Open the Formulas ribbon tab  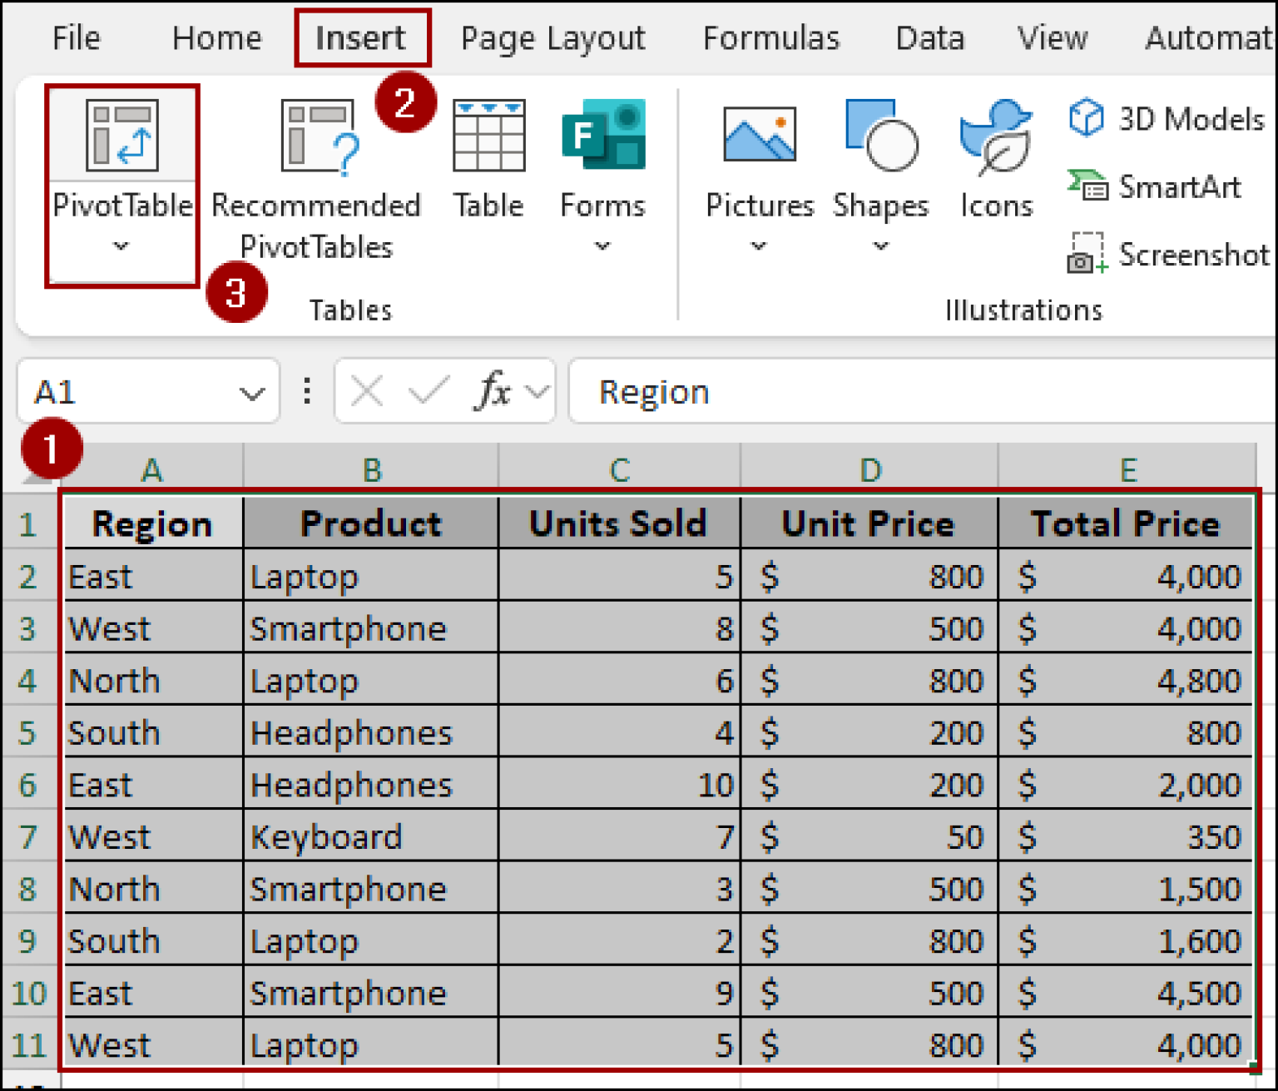770,37
